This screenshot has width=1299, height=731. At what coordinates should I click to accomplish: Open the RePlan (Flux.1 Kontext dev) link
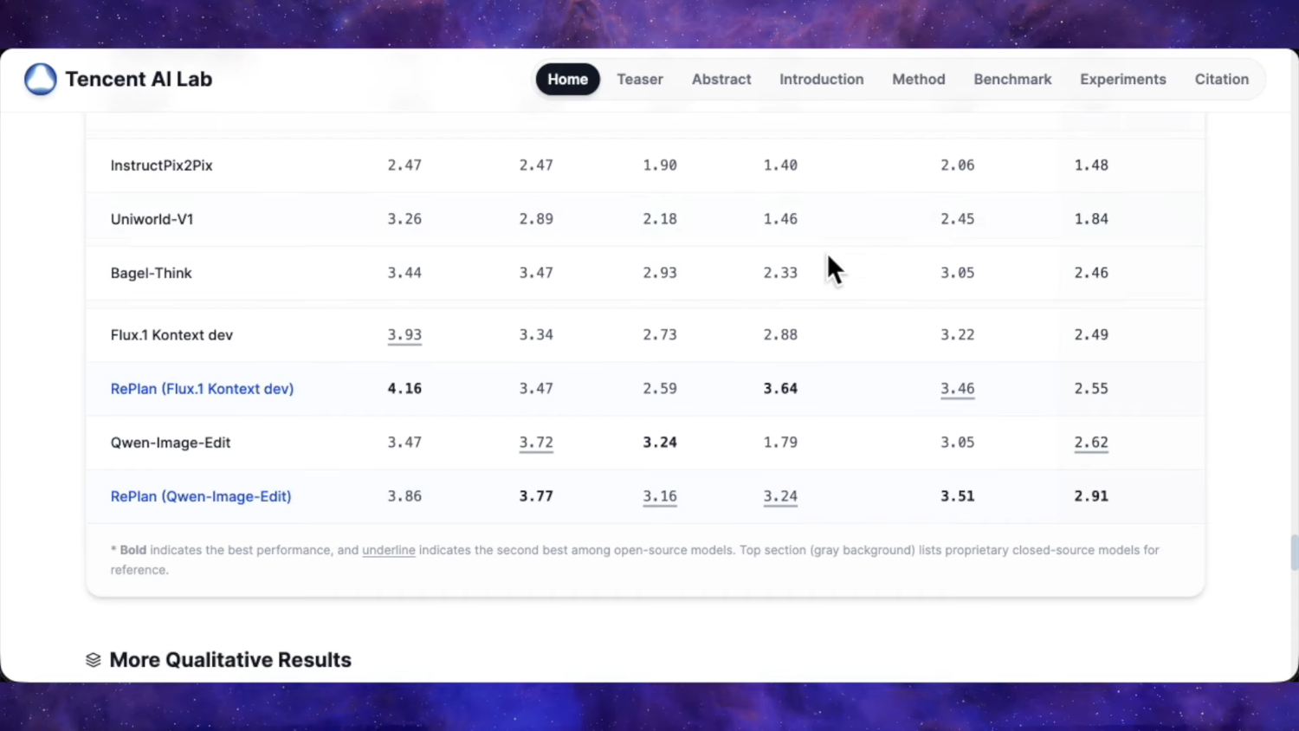tap(202, 389)
